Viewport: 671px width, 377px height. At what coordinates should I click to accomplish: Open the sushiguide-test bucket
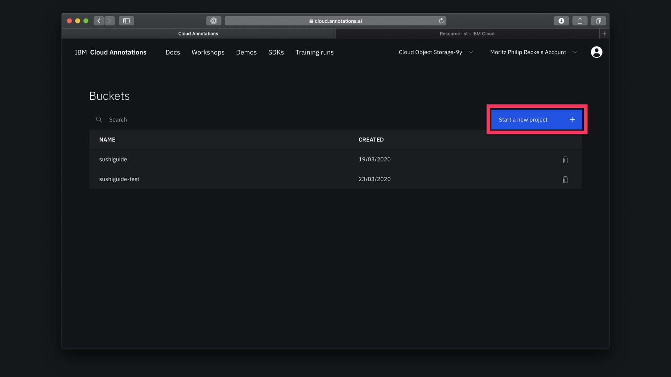[x=119, y=179]
